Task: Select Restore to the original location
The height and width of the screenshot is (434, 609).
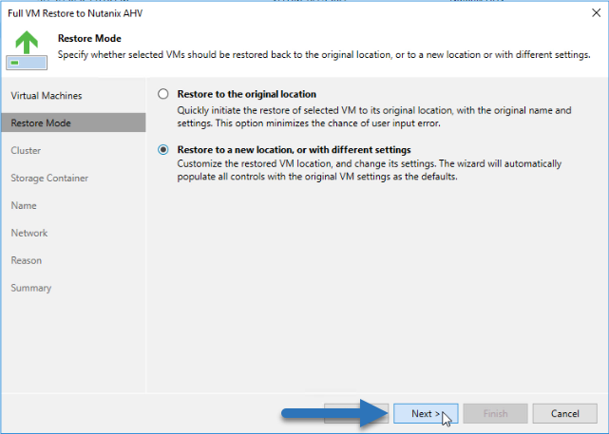Action: click(163, 94)
